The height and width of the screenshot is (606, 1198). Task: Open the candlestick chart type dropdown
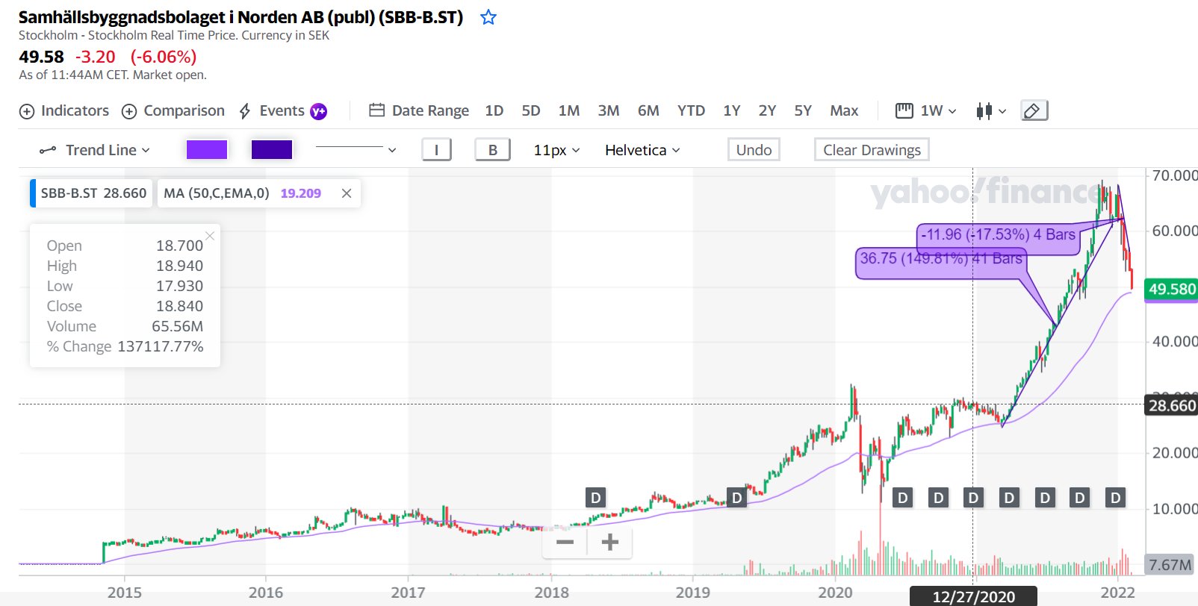tap(991, 111)
